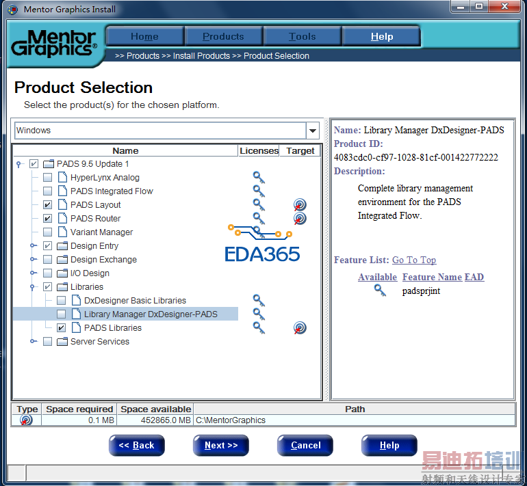The height and width of the screenshot is (486, 527).
Task: Click the PADS Libraries document icon
Action: 76,327
